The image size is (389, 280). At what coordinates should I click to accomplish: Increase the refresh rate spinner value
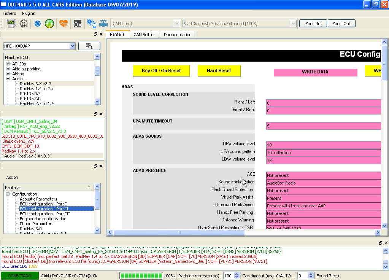pos(237,274)
